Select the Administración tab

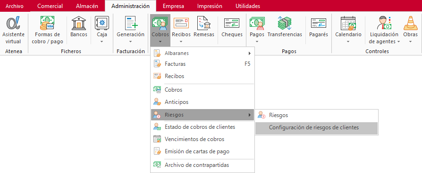[130, 6]
